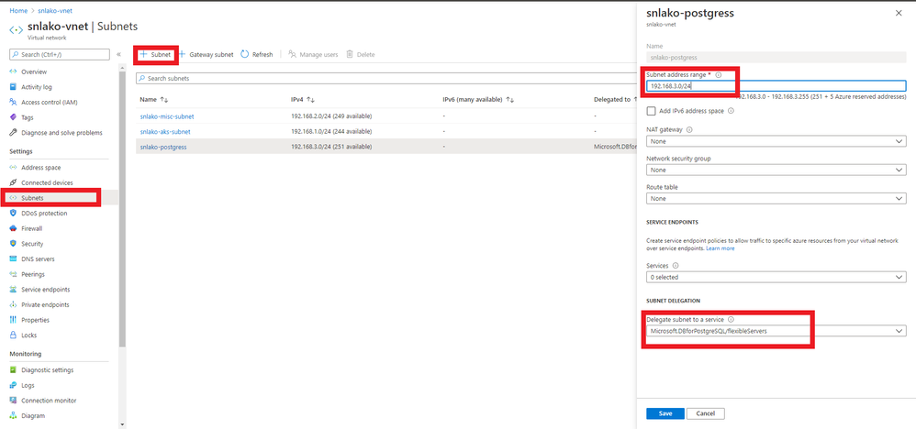This screenshot has width=916, height=429.
Task: Click the DDoS protection shield icon
Action: [13, 213]
